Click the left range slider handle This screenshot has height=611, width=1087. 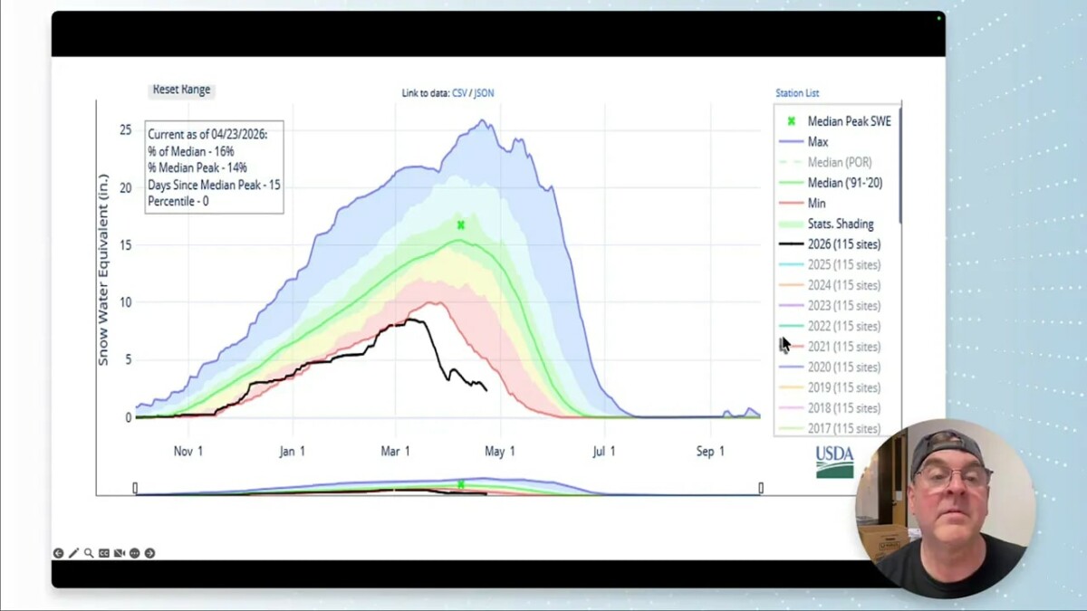click(x=134, y=487)
